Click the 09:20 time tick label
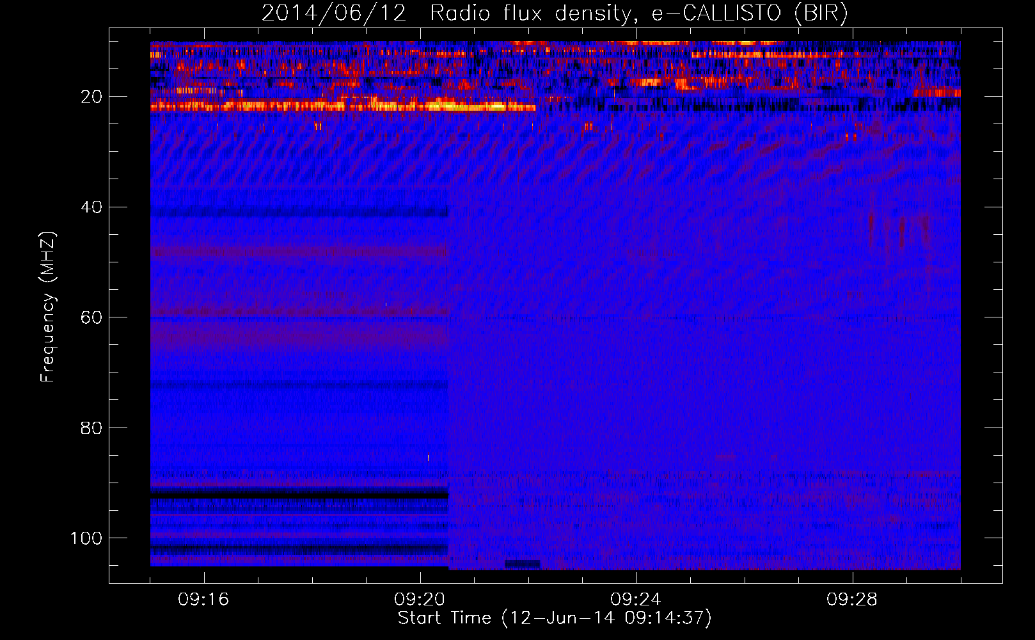This screenshot has height=640, width=1035. click(420, 600)
